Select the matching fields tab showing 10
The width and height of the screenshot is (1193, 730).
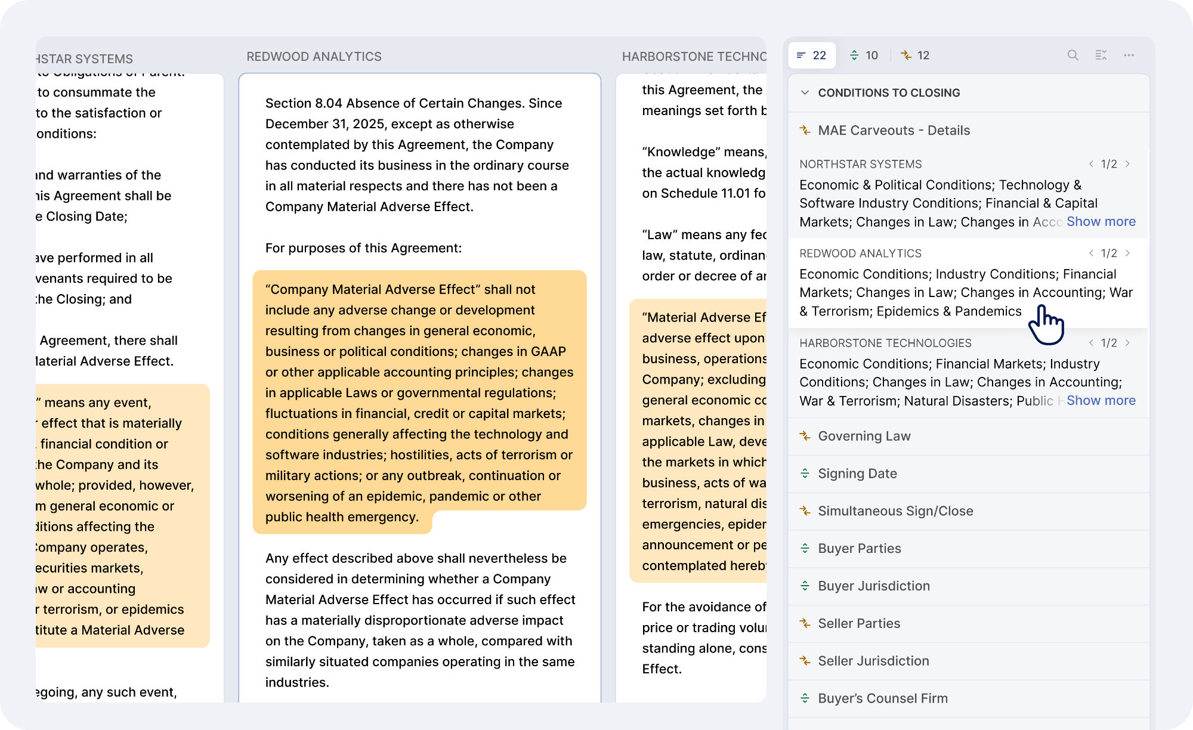[x=864, y=55]
